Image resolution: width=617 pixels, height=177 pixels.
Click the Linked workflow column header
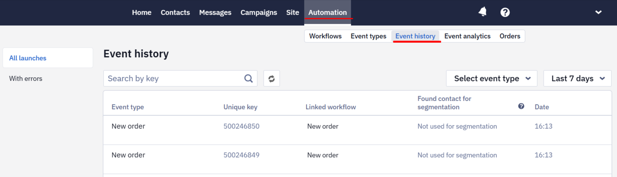pyautogui.click(x=331, y=107)
